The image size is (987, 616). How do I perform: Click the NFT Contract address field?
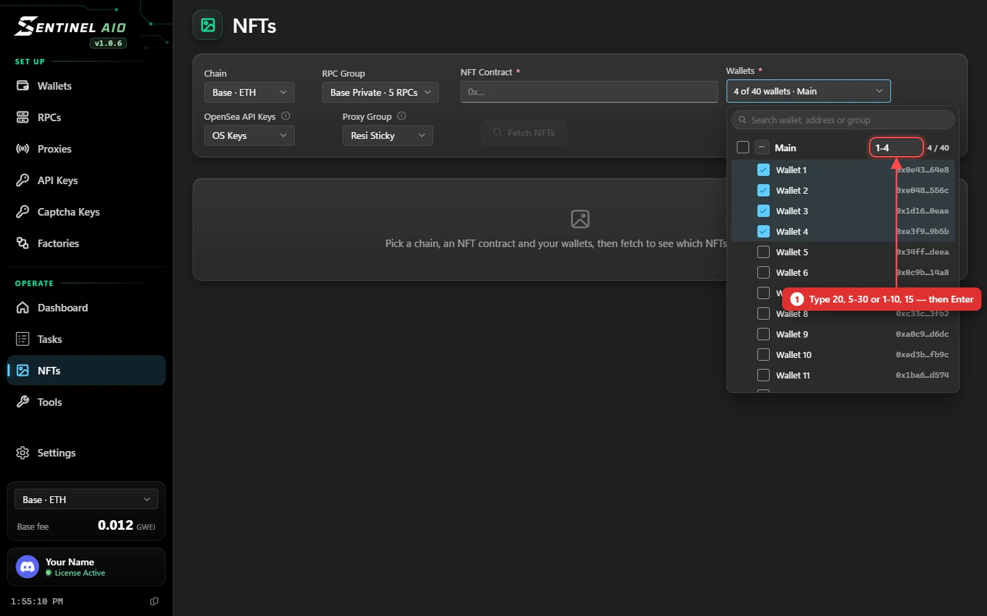click(589, 92)
